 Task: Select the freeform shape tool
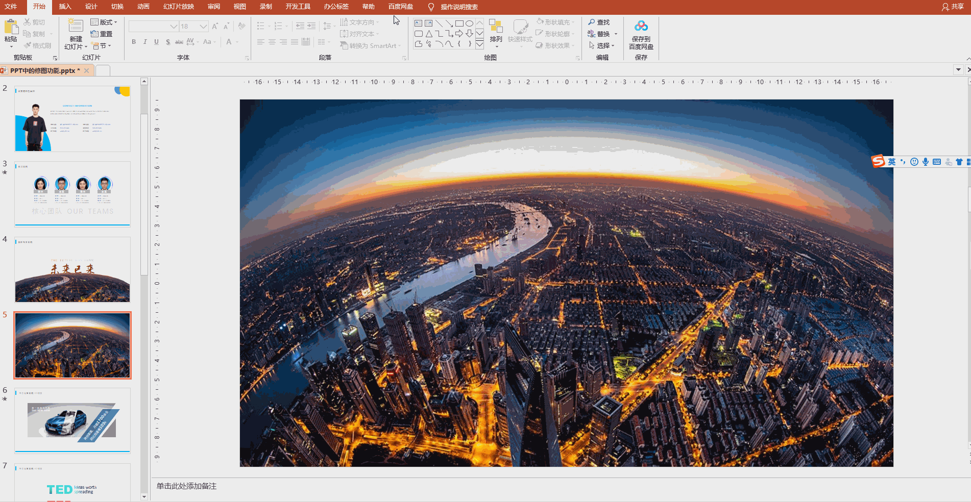pos(419,44)
